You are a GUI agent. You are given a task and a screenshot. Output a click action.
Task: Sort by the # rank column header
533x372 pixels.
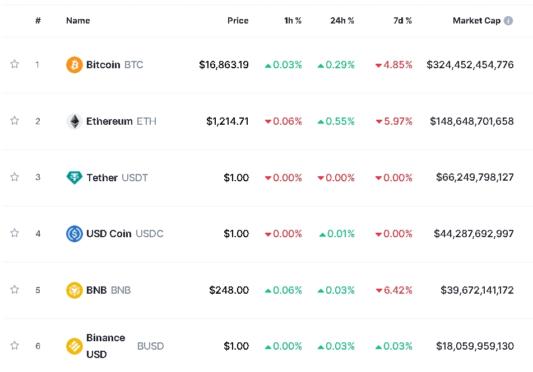(38, 21)
